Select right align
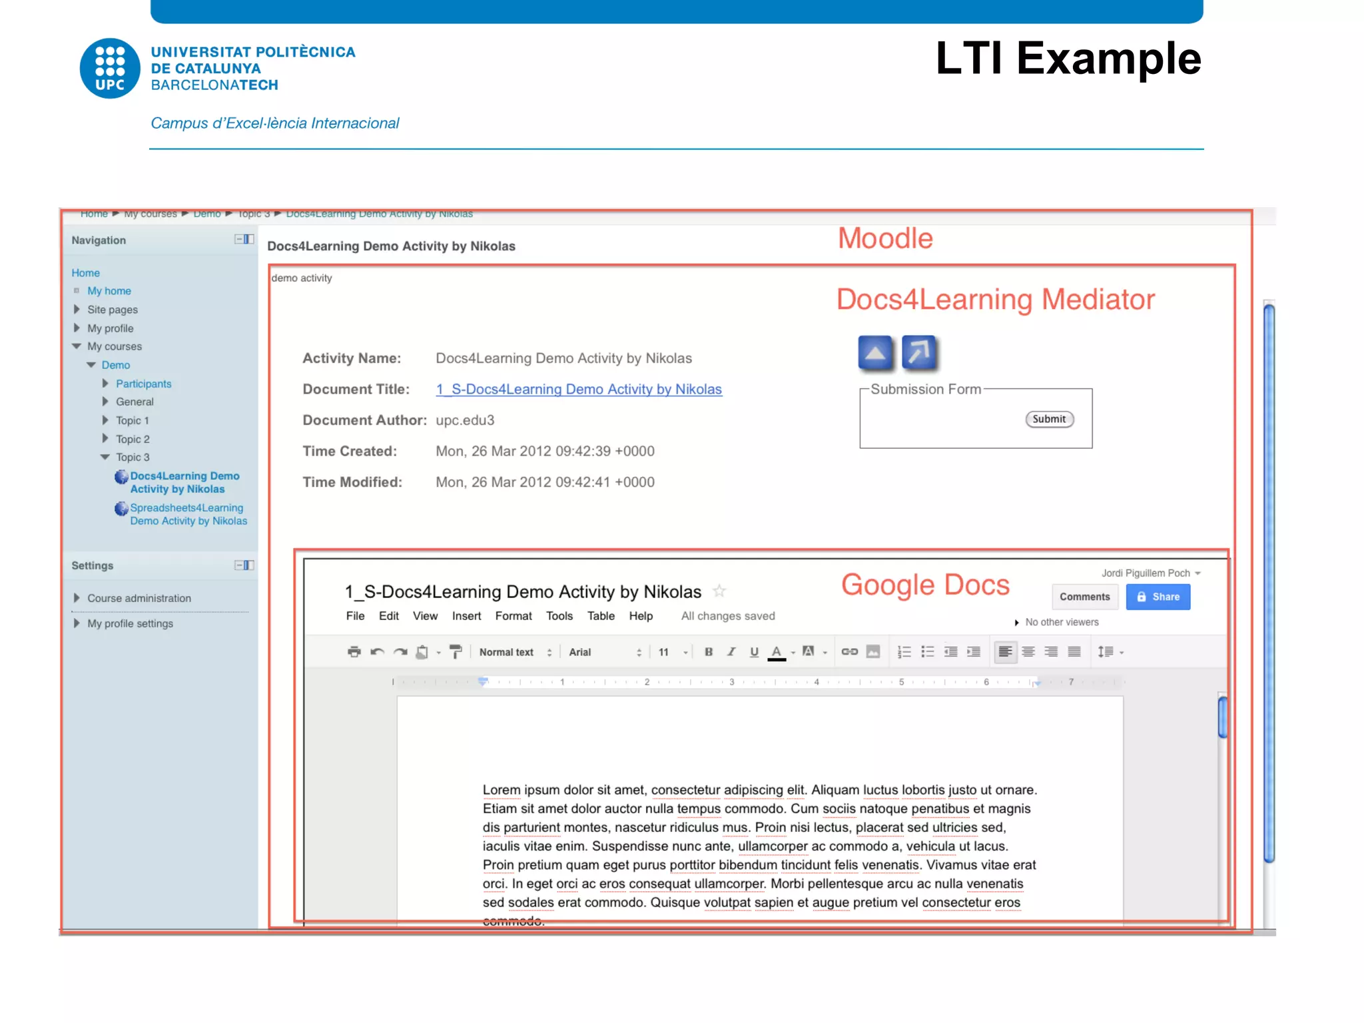1364x1023 pixels. (x=1051, y=652)
